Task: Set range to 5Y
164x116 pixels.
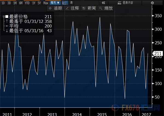Action: (39, 3)
